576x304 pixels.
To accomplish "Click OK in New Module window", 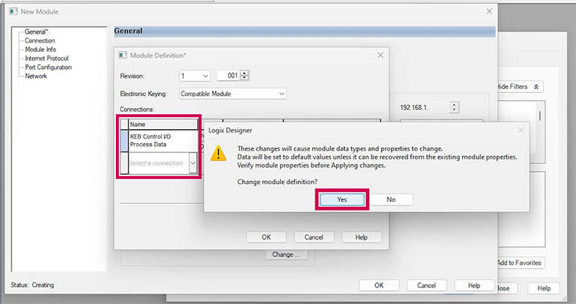I will click(x=379, y=285).
